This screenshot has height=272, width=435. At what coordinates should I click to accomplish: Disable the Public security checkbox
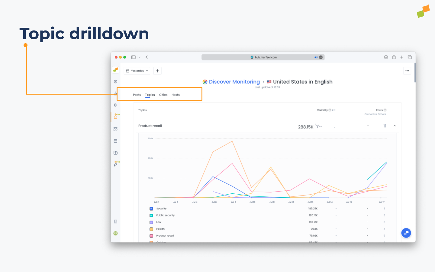click(151, 215)
